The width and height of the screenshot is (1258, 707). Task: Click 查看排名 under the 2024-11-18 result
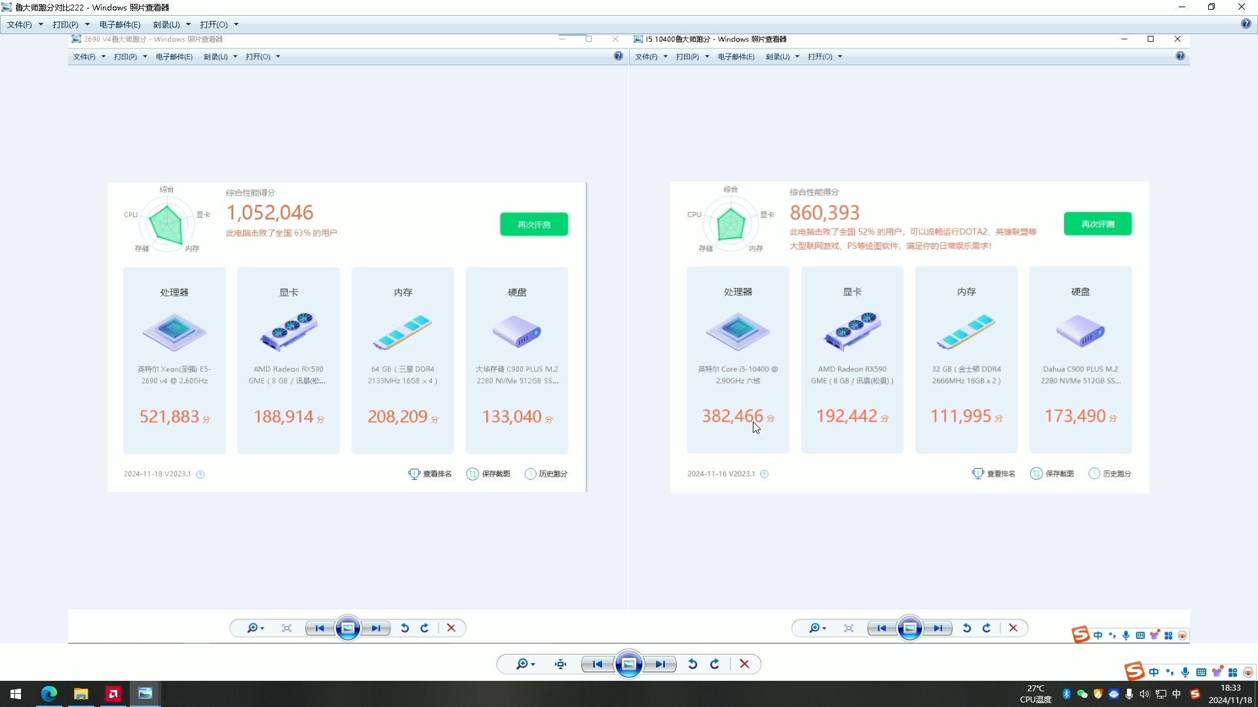430,474
